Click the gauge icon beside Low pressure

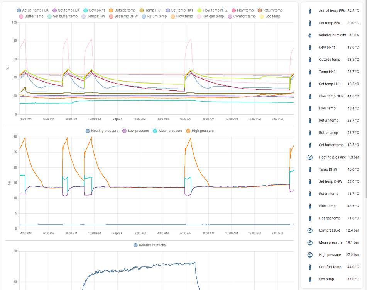pos(309,230)
